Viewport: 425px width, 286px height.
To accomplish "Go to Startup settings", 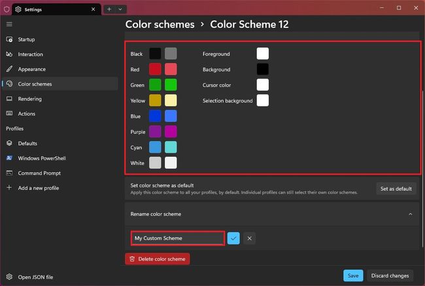I will pyautogui.click(x=59, y=39).
